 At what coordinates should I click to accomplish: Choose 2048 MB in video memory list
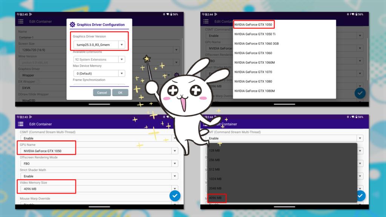[x=282, y=188]
